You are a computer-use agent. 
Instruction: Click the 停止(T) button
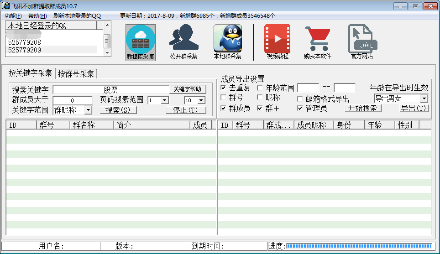click(x=186, y=110)
